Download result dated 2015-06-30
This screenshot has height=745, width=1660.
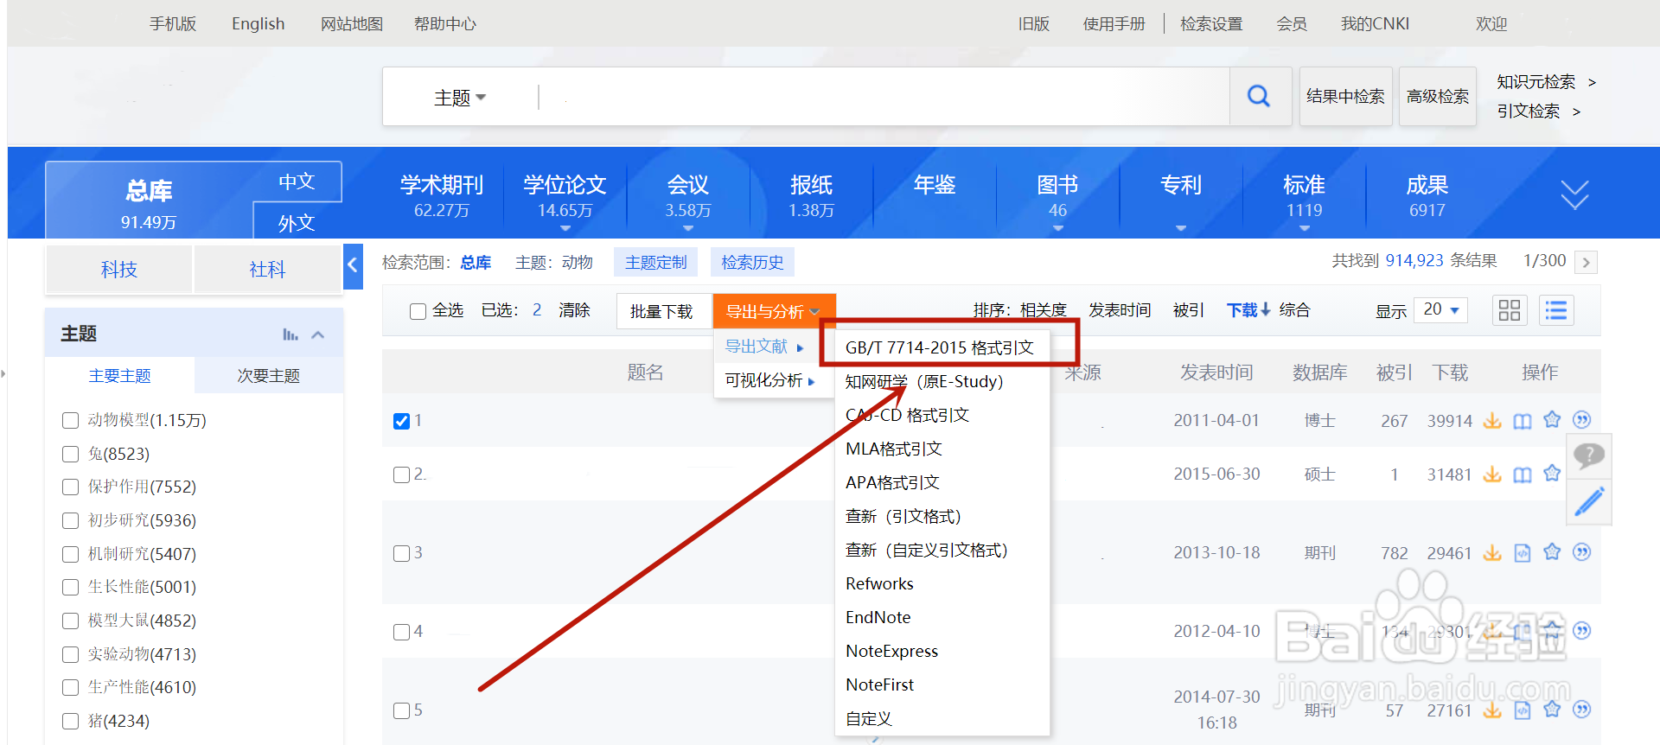point(1492,474)
